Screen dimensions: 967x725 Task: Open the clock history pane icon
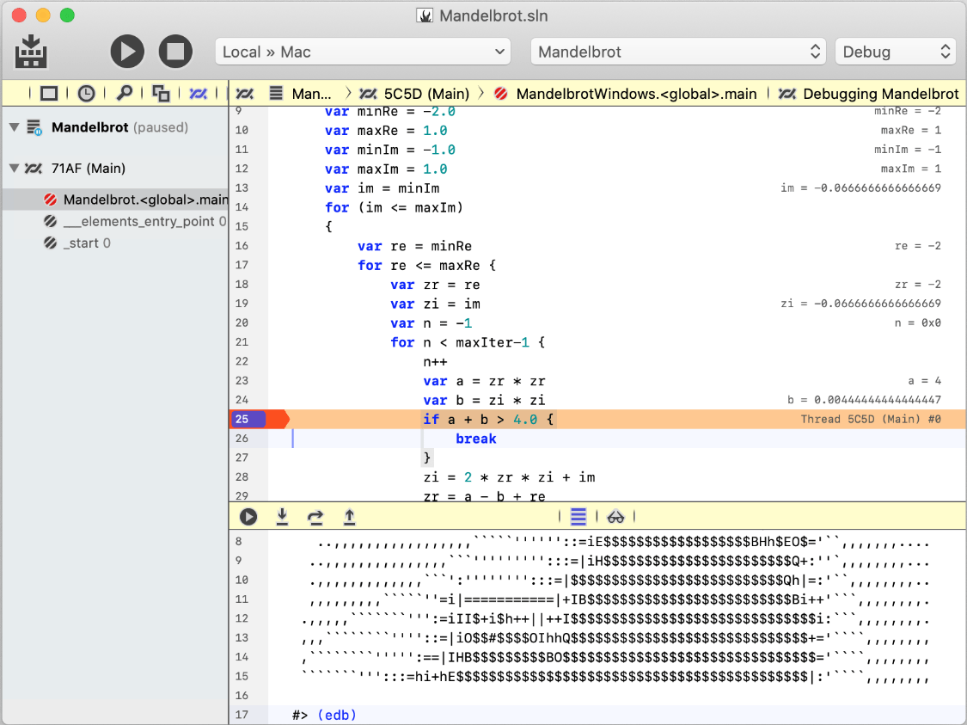(x=86, y=94)
